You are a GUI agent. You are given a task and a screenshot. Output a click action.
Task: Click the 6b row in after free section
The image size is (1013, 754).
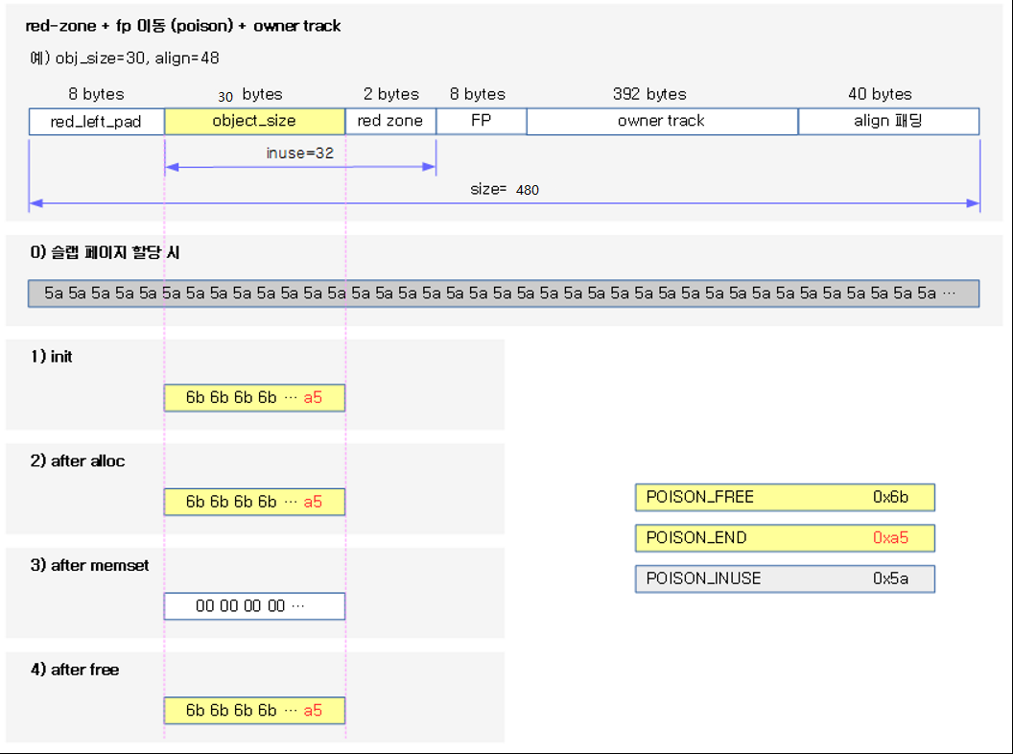[254, 710]
